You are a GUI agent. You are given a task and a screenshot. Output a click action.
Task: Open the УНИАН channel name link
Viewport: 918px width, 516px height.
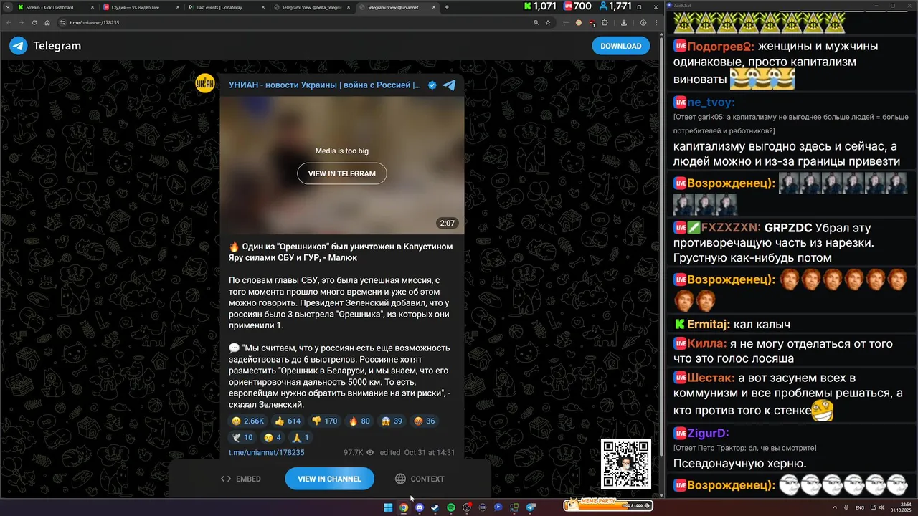click(325, 85)
